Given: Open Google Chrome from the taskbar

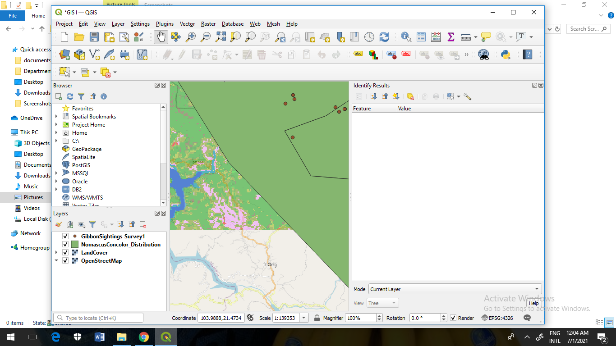Looking at the screenshot, I should tap(144, 337).
